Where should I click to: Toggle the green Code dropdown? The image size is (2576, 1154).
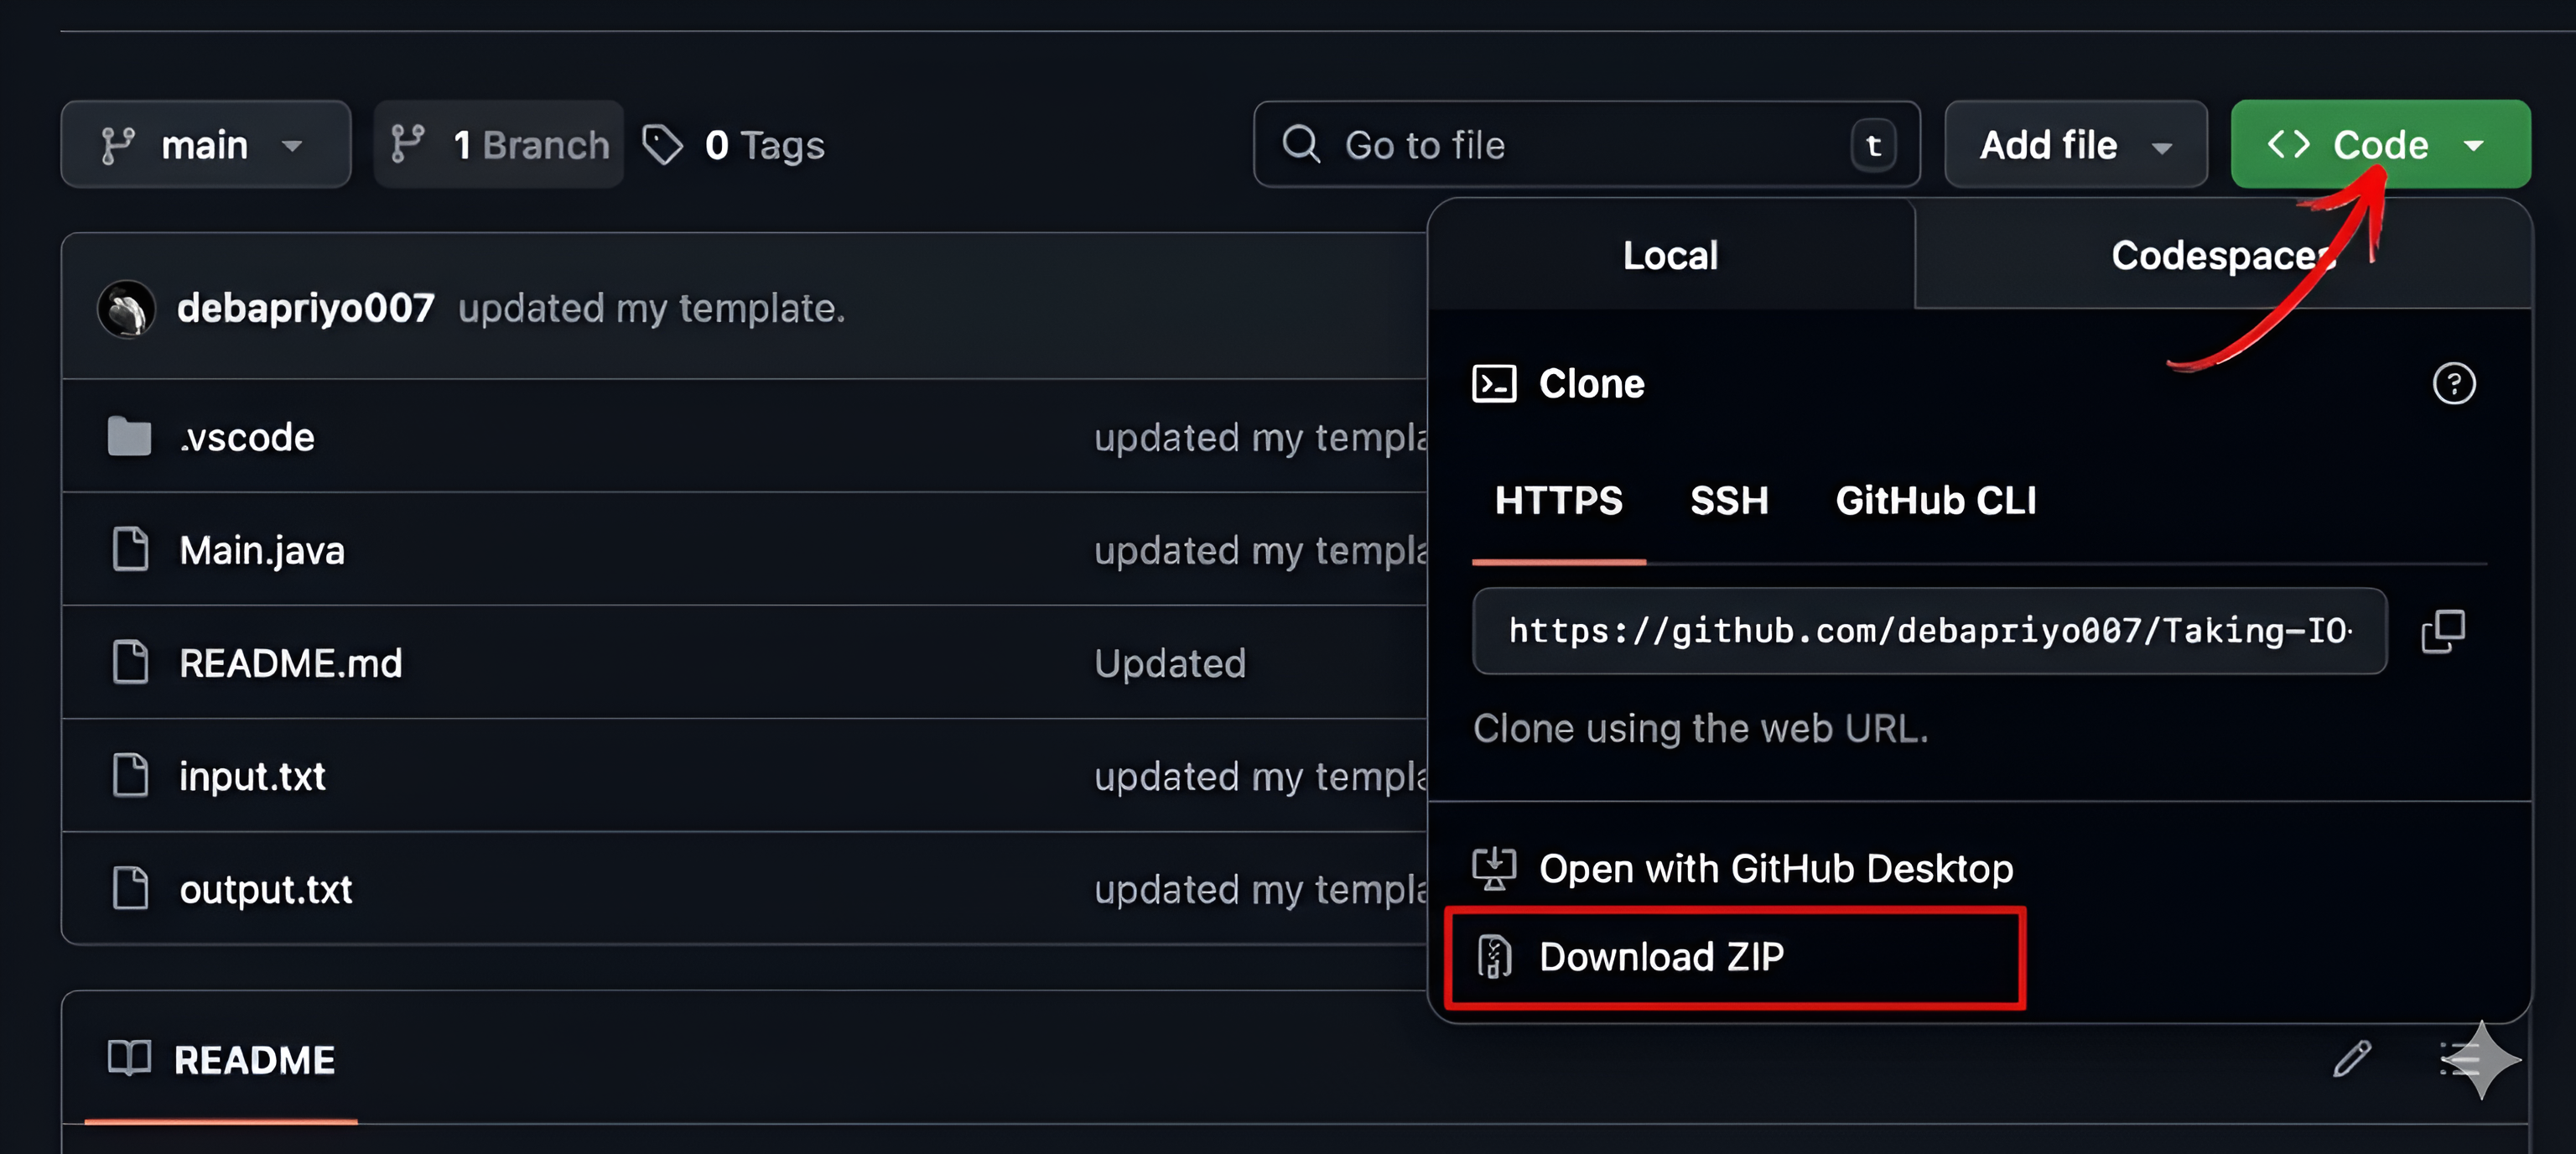(2380, 145)
